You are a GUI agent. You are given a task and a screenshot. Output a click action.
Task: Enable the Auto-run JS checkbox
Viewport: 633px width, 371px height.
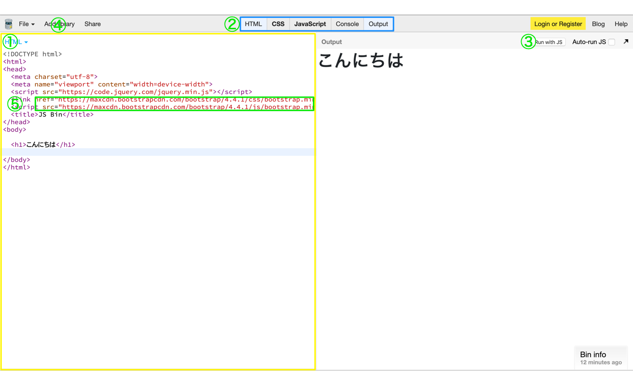[612, 42]
